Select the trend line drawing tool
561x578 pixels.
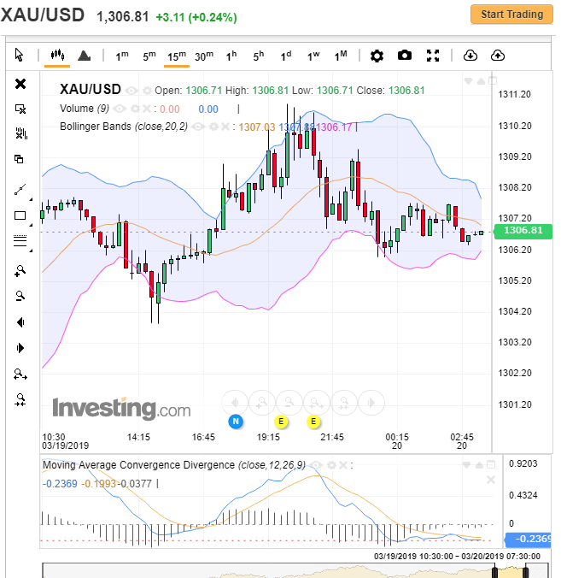pyautogui.click(x=20, y=190)
